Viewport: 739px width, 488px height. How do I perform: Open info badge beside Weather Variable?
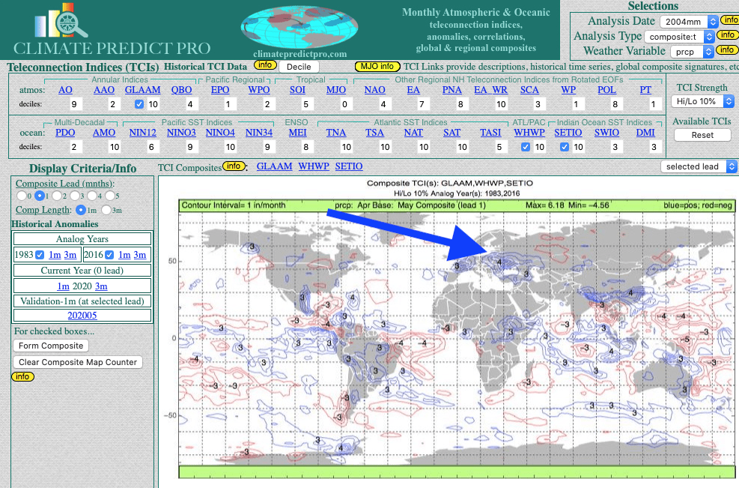pos(726,50)
